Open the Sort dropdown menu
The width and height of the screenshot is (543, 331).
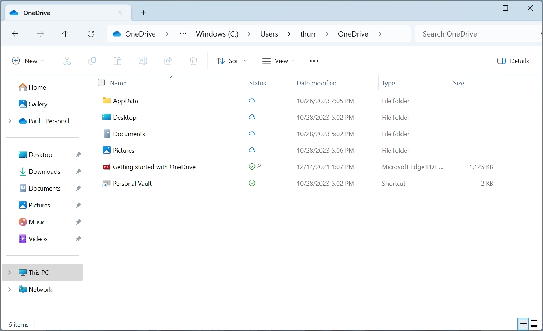232,61
